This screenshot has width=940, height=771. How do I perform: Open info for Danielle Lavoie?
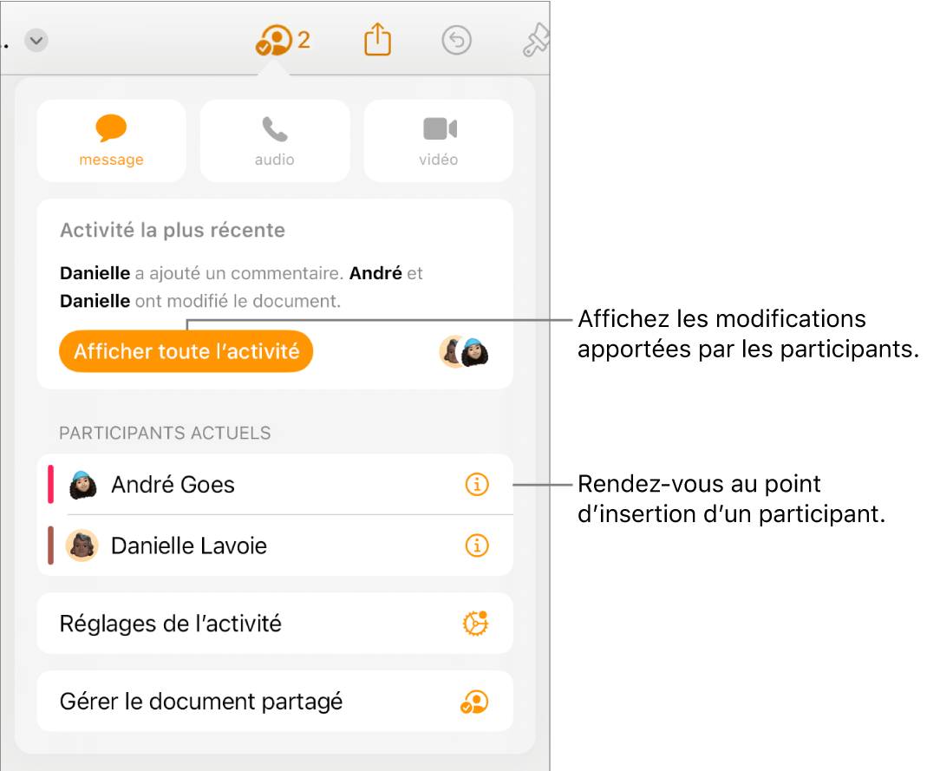tap(477, 546)
